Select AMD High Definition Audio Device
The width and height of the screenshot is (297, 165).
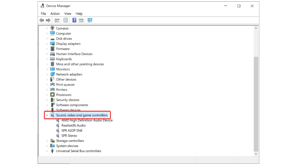click(87, 120)
